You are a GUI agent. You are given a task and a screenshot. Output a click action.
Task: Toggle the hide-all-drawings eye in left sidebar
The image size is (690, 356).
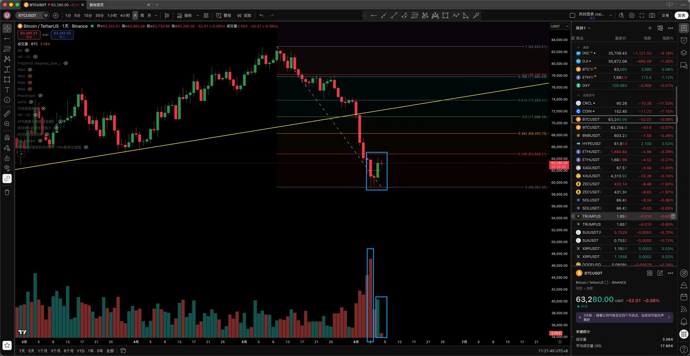click(7, 168)
